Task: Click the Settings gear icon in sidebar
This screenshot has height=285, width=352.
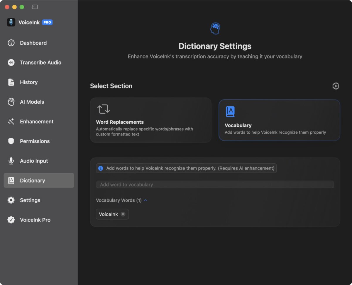Action: tap(11, 200)
